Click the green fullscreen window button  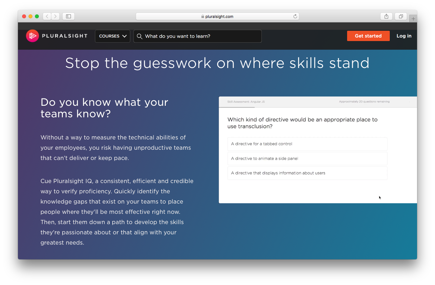pyautogui.click(x=37, y=16)
